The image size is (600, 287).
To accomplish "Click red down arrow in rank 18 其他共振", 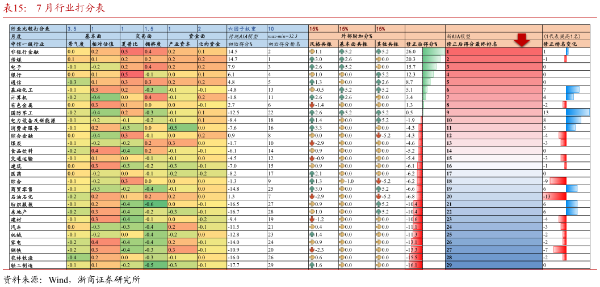I will click(x=379, y=181).
